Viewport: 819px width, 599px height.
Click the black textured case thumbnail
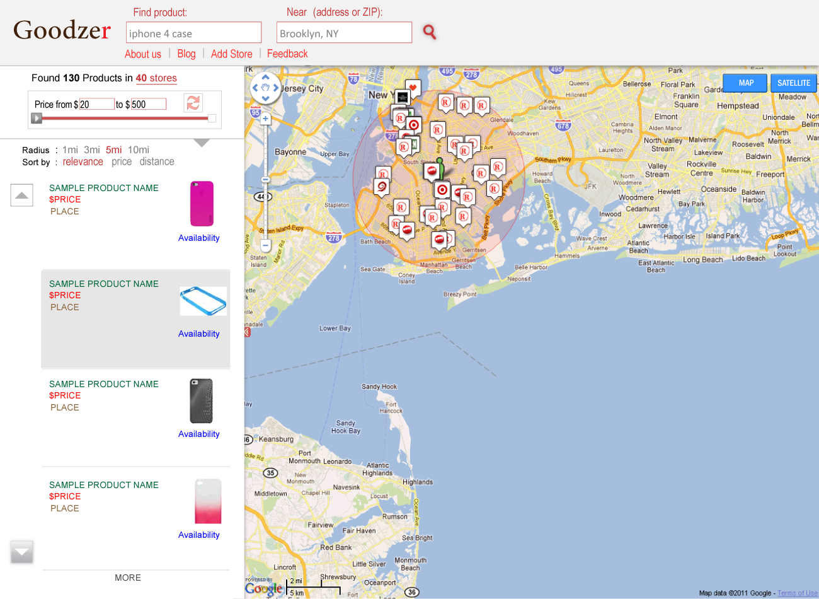pos(202,401)
